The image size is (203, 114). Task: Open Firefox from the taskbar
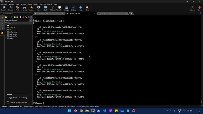[75, 111]
